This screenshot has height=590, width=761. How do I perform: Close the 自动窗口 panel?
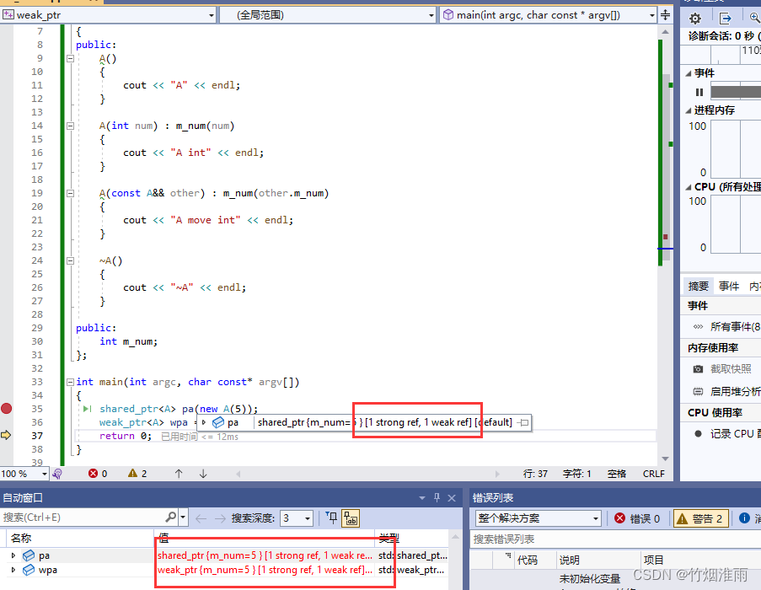[x=452, y=498]
